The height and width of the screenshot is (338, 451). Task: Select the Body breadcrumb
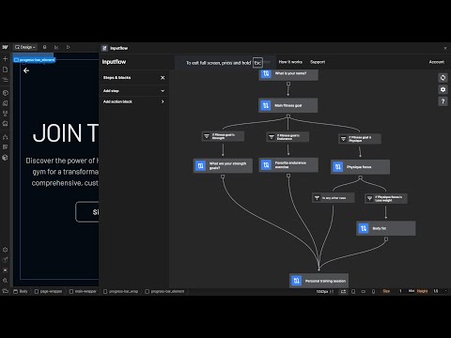pyautogui.click(x=21, y=291)
